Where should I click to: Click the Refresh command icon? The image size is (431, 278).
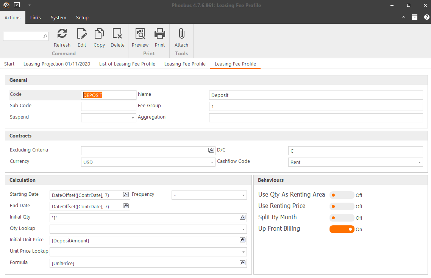coord(62,34)
